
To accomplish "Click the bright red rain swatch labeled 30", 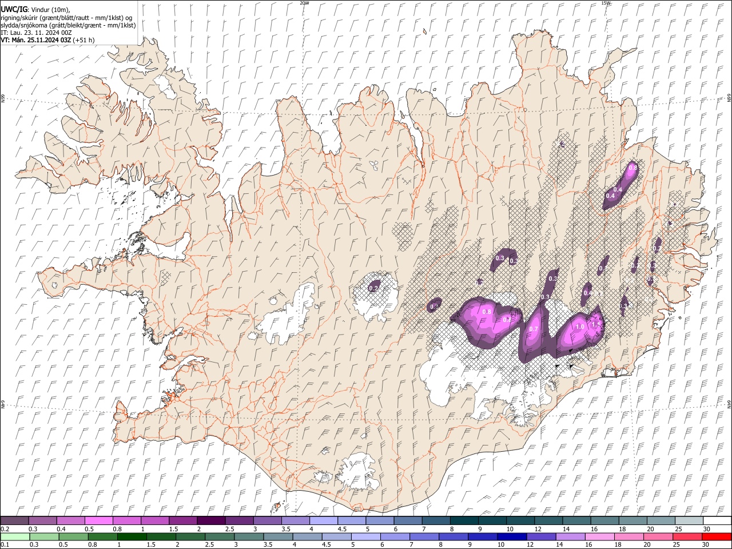I will click(x=717, y=537).
